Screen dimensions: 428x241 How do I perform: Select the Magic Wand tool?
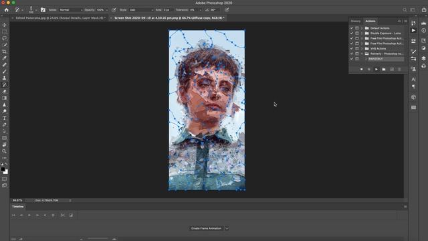(x=5, y=45)
